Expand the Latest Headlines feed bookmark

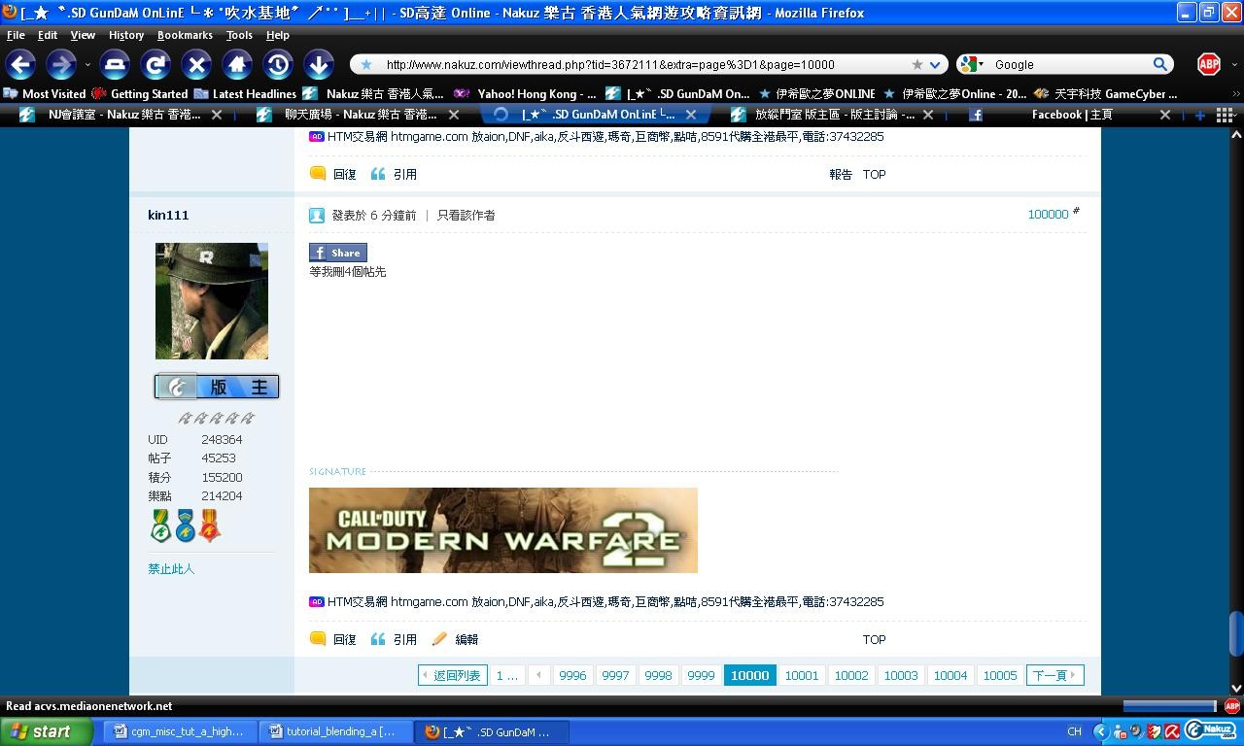[245, 94]
